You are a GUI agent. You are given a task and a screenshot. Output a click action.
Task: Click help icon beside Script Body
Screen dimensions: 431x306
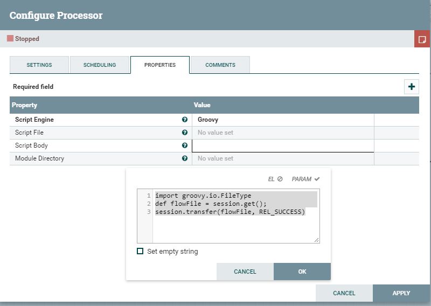pyautogui.click(x=185, y=145)
